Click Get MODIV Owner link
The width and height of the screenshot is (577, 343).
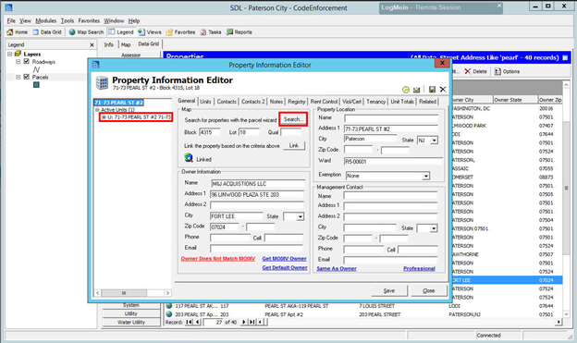pyautogui.click(x=284, y=259)
